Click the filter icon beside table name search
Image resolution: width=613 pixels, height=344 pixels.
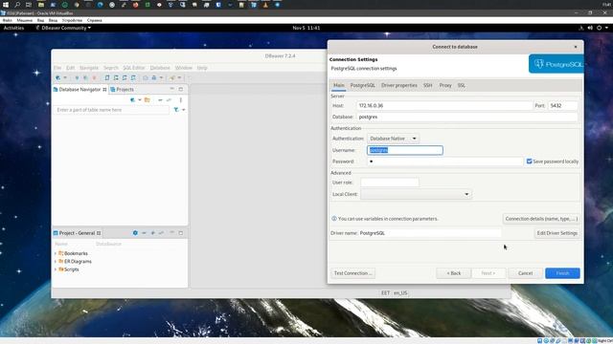point(176,110)
